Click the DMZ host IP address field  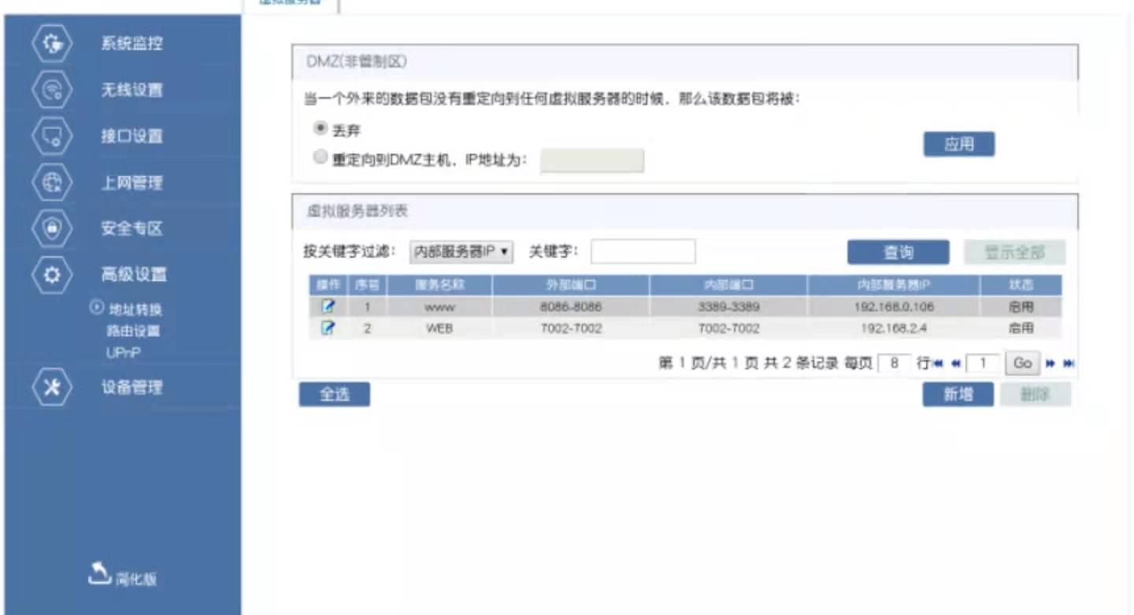(x=592, y=160)
